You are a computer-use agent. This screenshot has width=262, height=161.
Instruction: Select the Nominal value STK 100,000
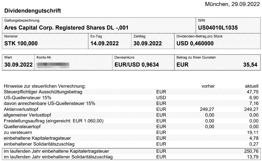tap(21, 43)
